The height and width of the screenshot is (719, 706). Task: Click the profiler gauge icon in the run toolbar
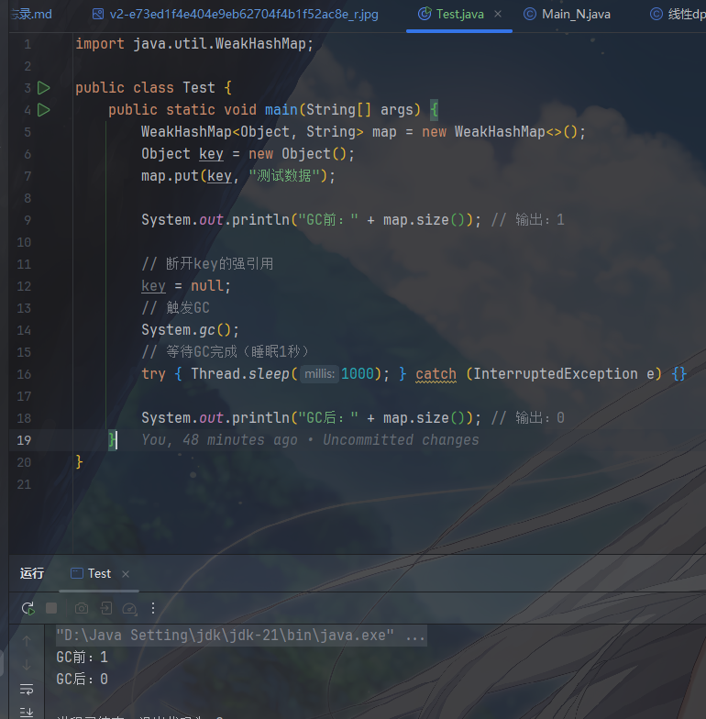tap(129, 608)
